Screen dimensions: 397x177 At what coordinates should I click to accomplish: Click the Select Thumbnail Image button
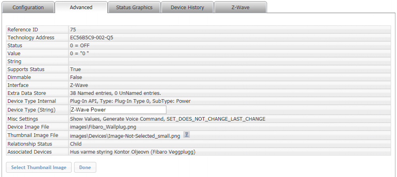coord(39,167)
